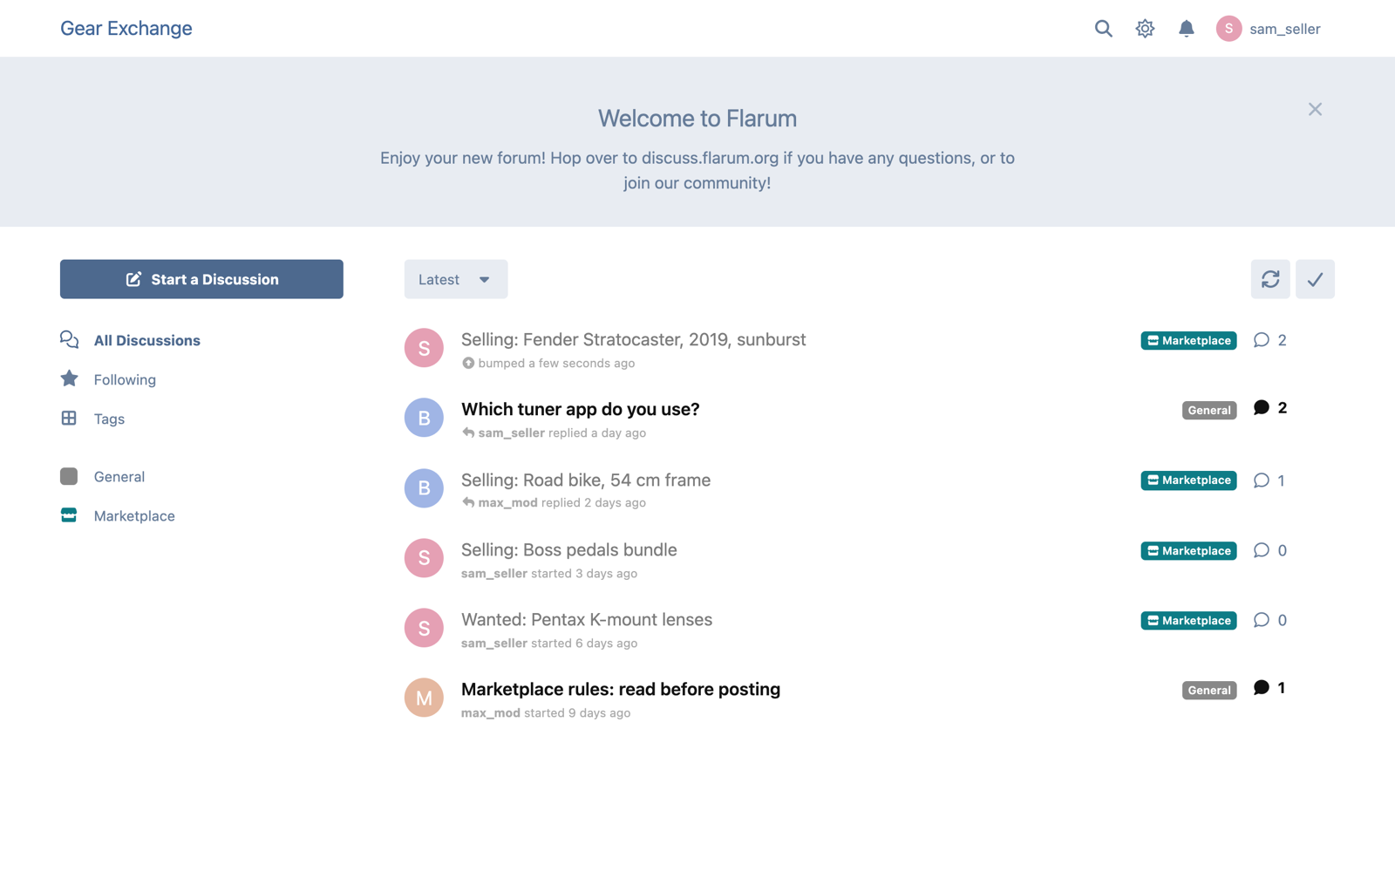Click Marketplace tag on Fender Stratocaster row
This screenshot has height=872, width=1395.
1188,340
